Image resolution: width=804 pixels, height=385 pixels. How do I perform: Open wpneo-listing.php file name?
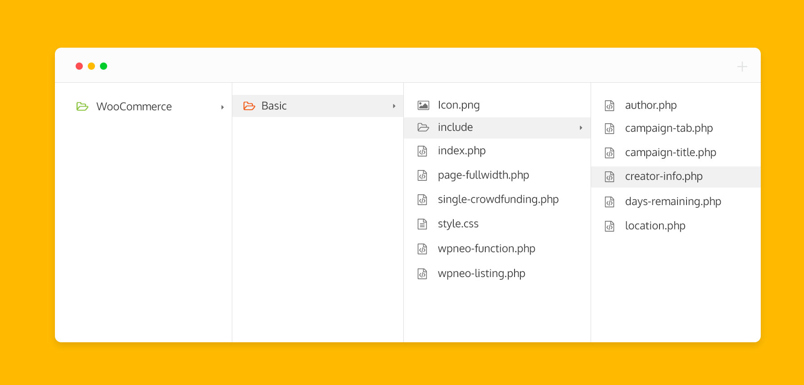click(x=482, y=273)
